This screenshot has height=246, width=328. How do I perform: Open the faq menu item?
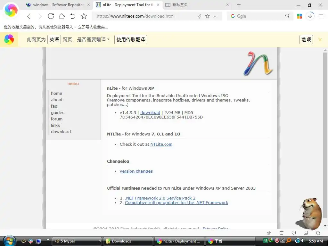(54, 106)
